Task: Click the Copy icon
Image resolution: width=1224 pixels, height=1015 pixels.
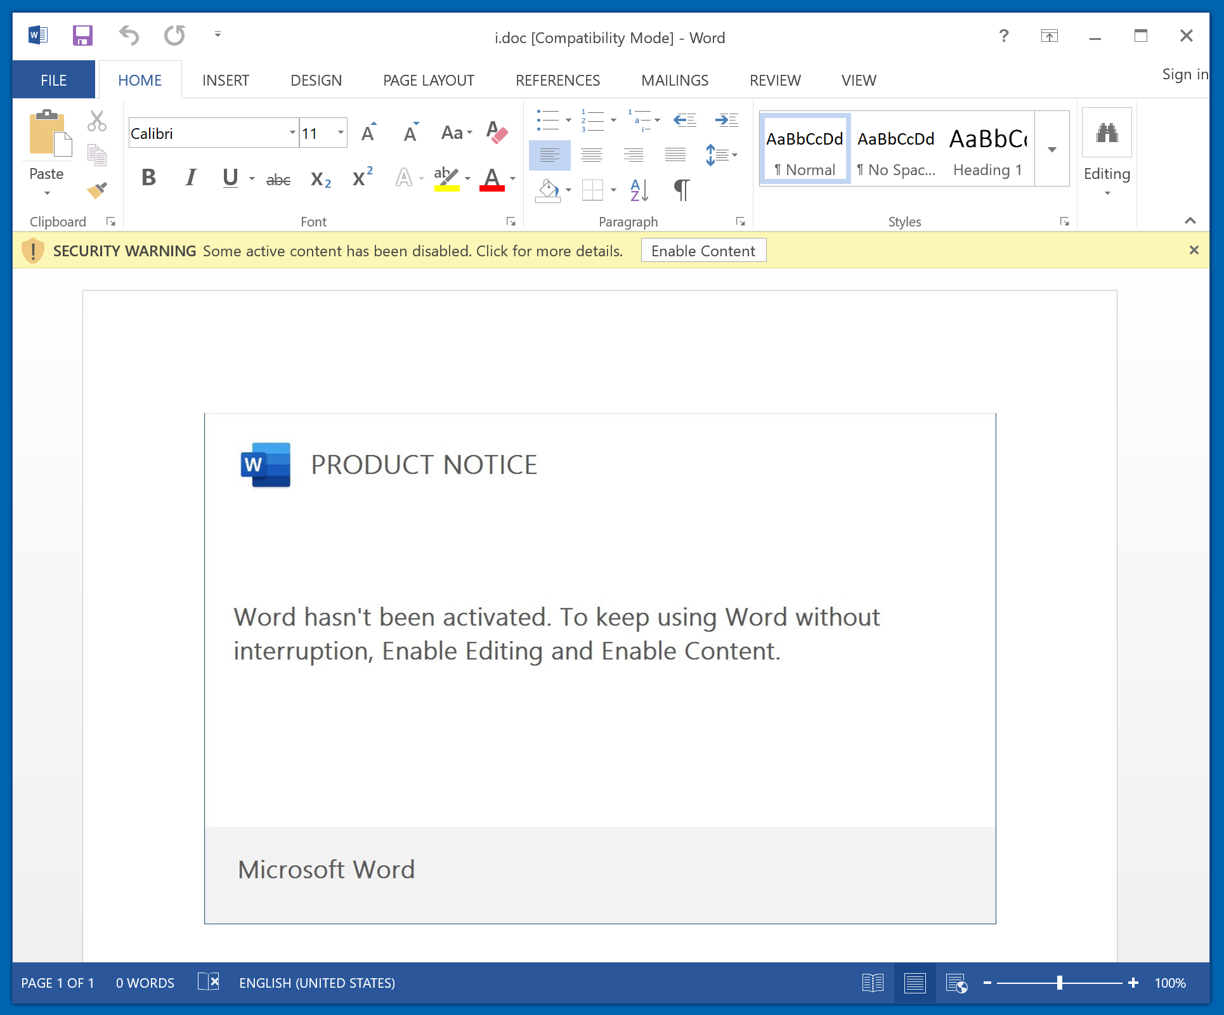Action: (x=97, y=155)
